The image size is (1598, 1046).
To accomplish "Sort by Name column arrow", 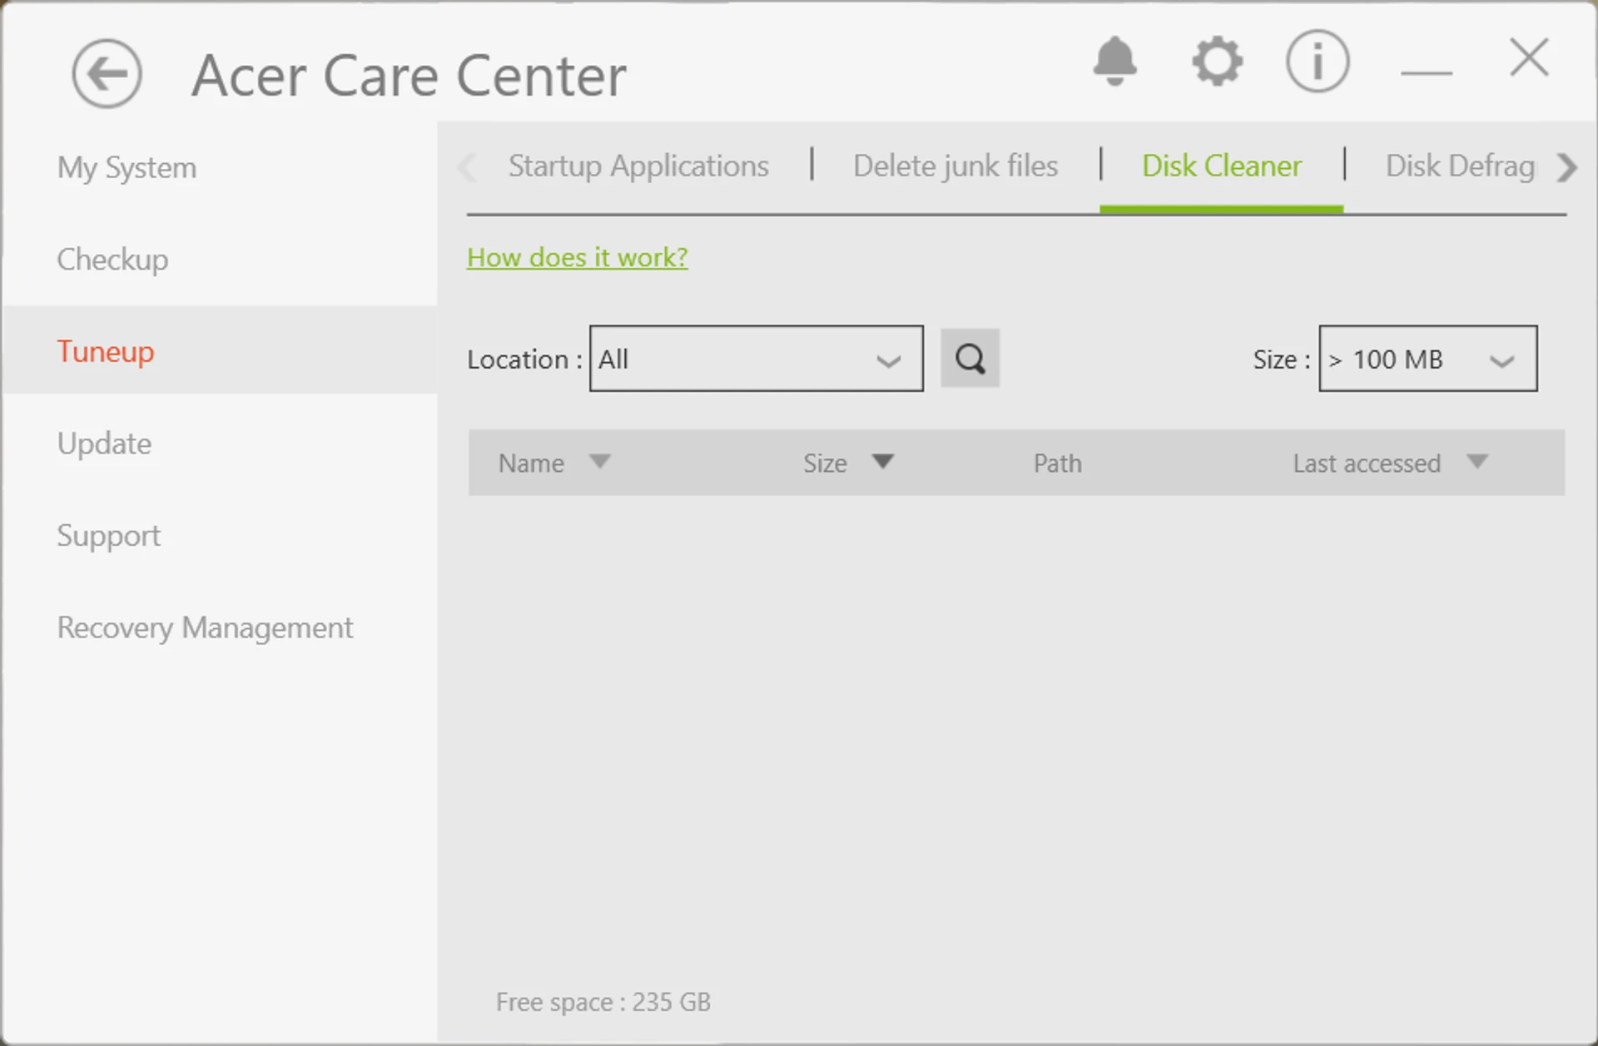I will [599, 461].
